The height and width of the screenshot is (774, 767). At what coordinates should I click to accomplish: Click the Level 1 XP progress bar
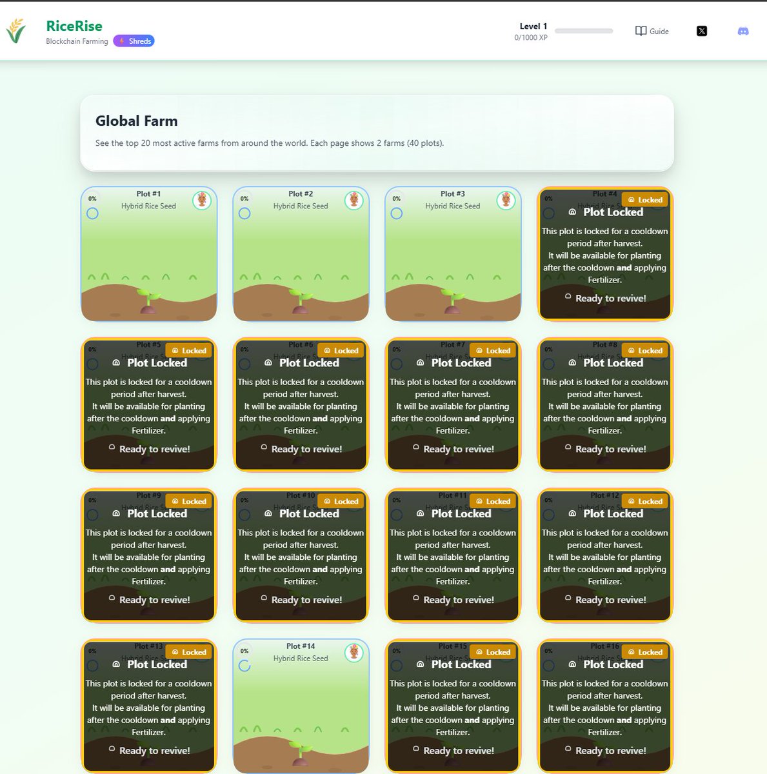[x=584, y=31]
